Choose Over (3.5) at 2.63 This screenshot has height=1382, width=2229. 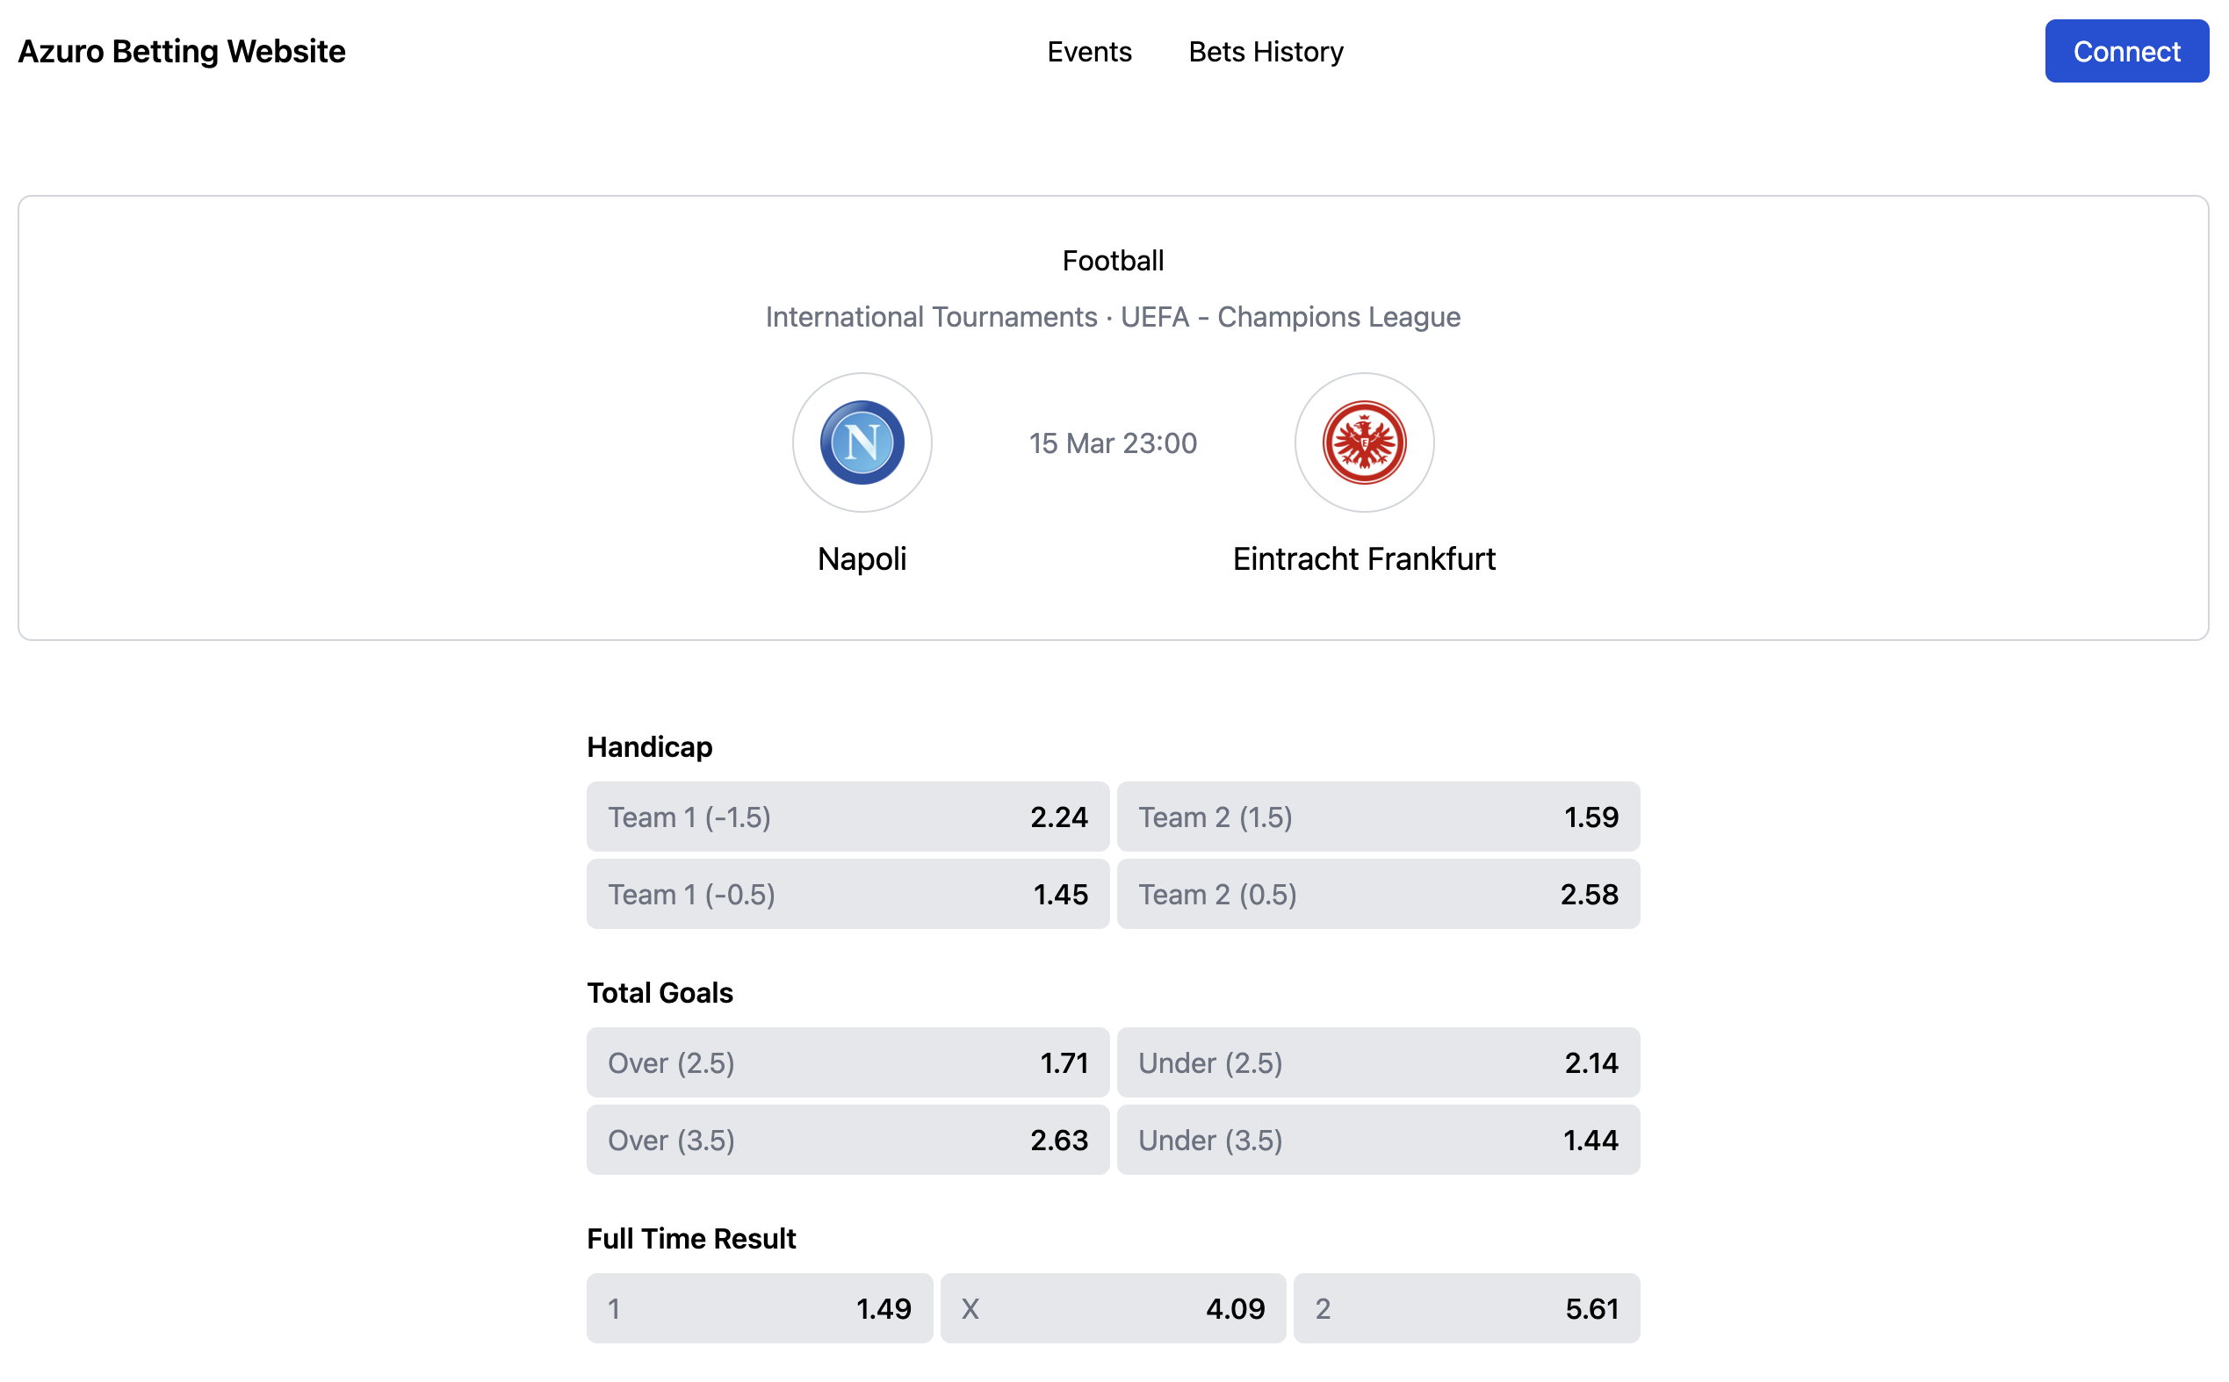click(x=848, y=1140)
